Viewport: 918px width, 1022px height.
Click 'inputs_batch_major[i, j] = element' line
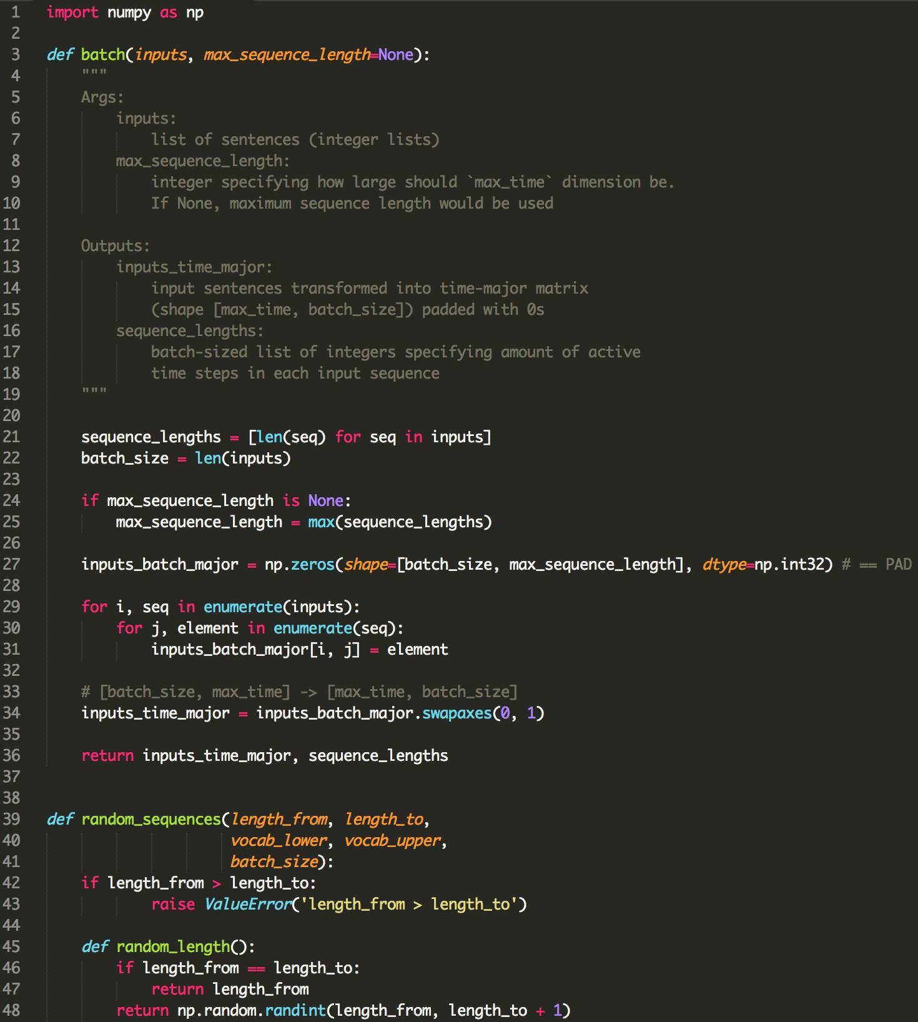coord(300,650)
